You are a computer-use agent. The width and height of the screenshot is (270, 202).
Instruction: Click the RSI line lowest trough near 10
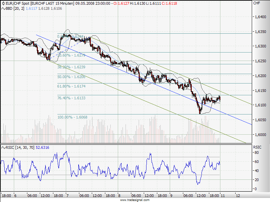point(198,184)
